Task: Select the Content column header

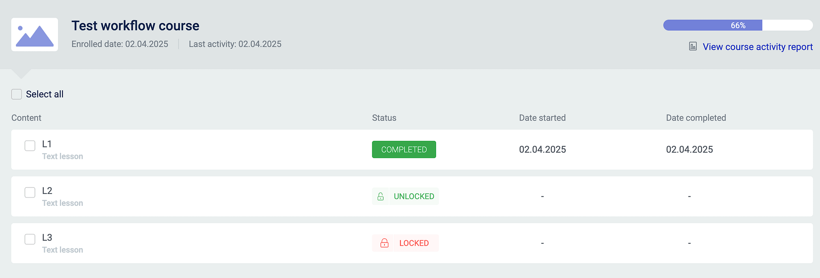Action: click(26, 118)
